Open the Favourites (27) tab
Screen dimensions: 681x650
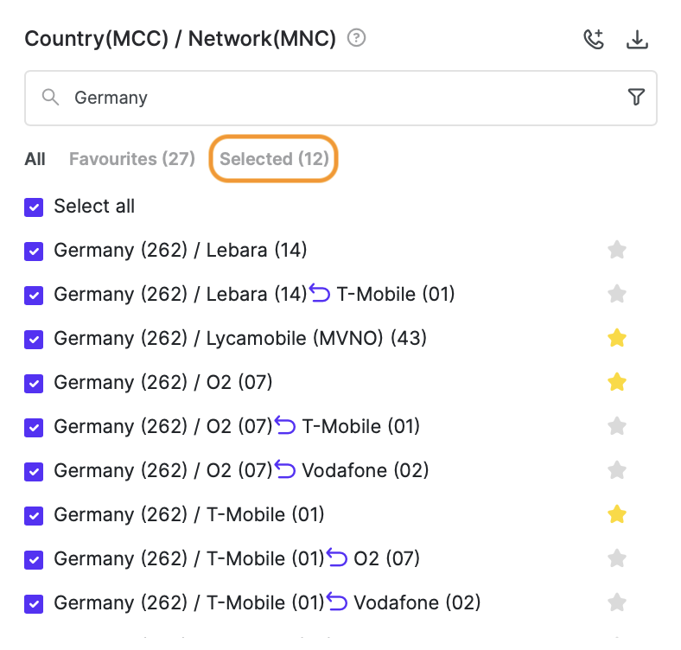click(132, 159)
